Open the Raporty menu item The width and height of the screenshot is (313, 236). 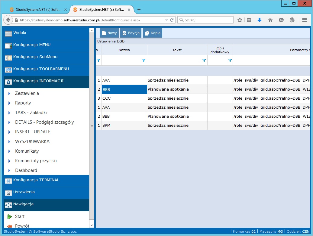pos(23,103)
